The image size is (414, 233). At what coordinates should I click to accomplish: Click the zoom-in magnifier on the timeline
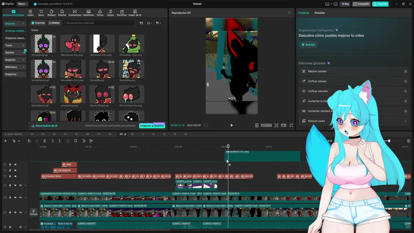409,141
